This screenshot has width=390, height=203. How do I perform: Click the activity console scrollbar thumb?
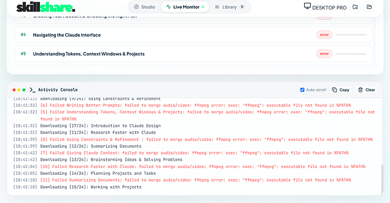[382, 179]
